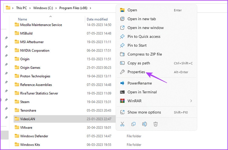Click the folder icon in address bar

coord(8,8)
